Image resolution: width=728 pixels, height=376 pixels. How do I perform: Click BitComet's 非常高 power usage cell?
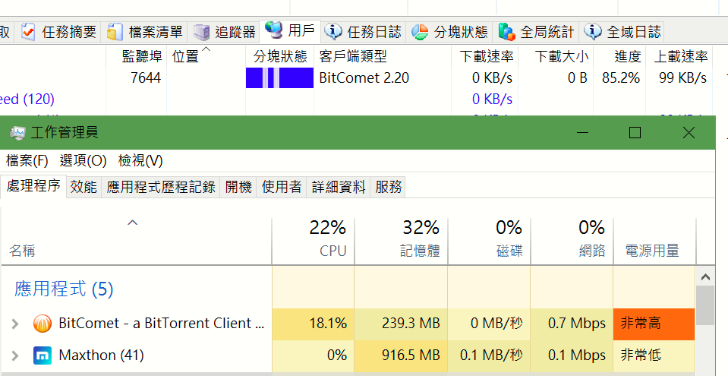tap(654, 324)
